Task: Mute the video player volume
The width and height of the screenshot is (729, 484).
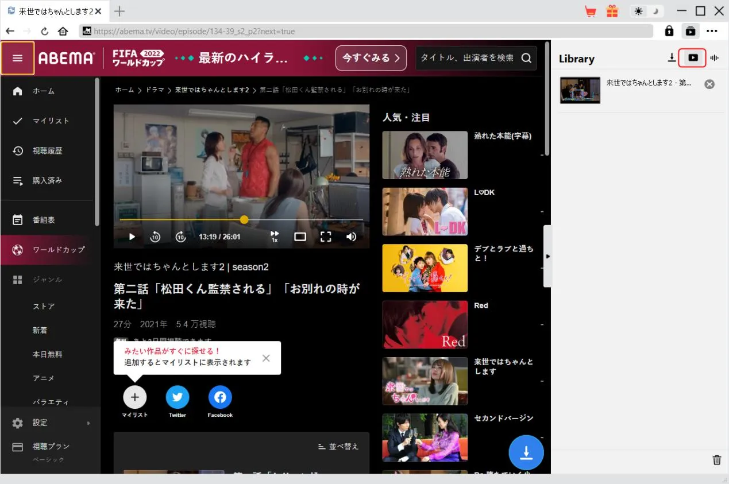Action: tap(351, 237)
